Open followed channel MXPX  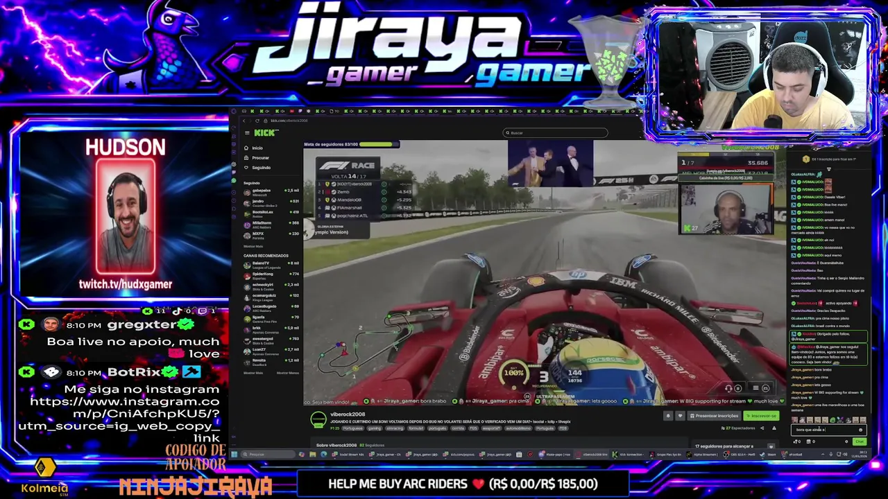(x=271, y=236)
